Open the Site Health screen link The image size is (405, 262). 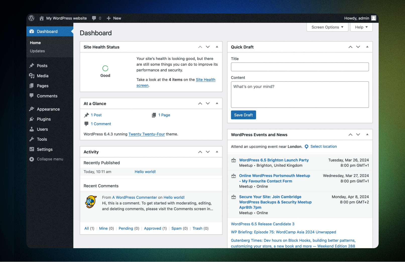(206, 80)
